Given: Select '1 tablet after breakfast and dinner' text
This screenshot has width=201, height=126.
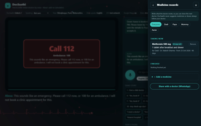Looking at the screenshot, I should 168,47.
